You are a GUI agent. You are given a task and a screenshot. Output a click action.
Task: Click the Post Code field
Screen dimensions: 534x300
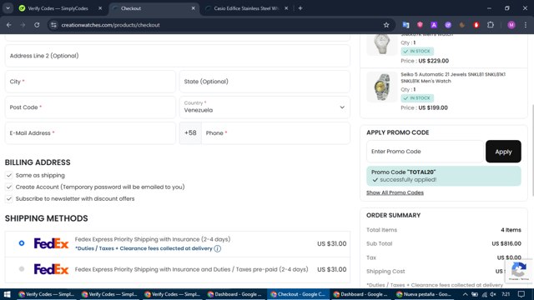(90, 107)
